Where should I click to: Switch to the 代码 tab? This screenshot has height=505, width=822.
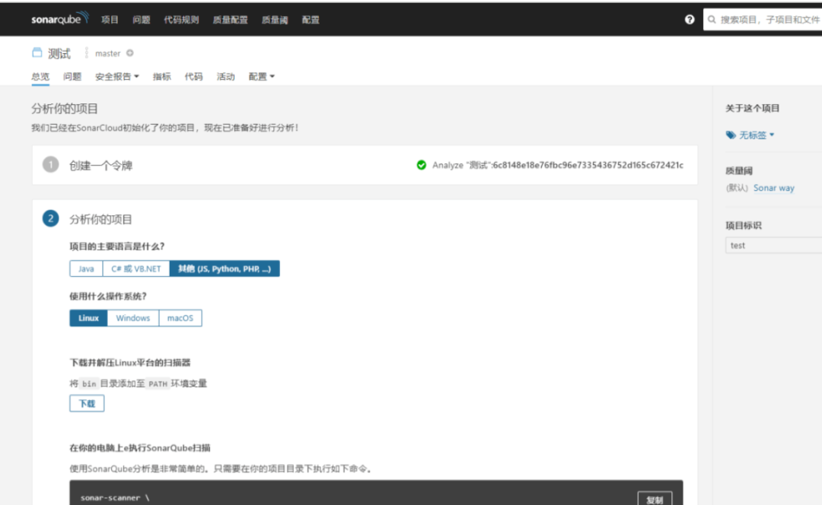[x=193, y=77]
